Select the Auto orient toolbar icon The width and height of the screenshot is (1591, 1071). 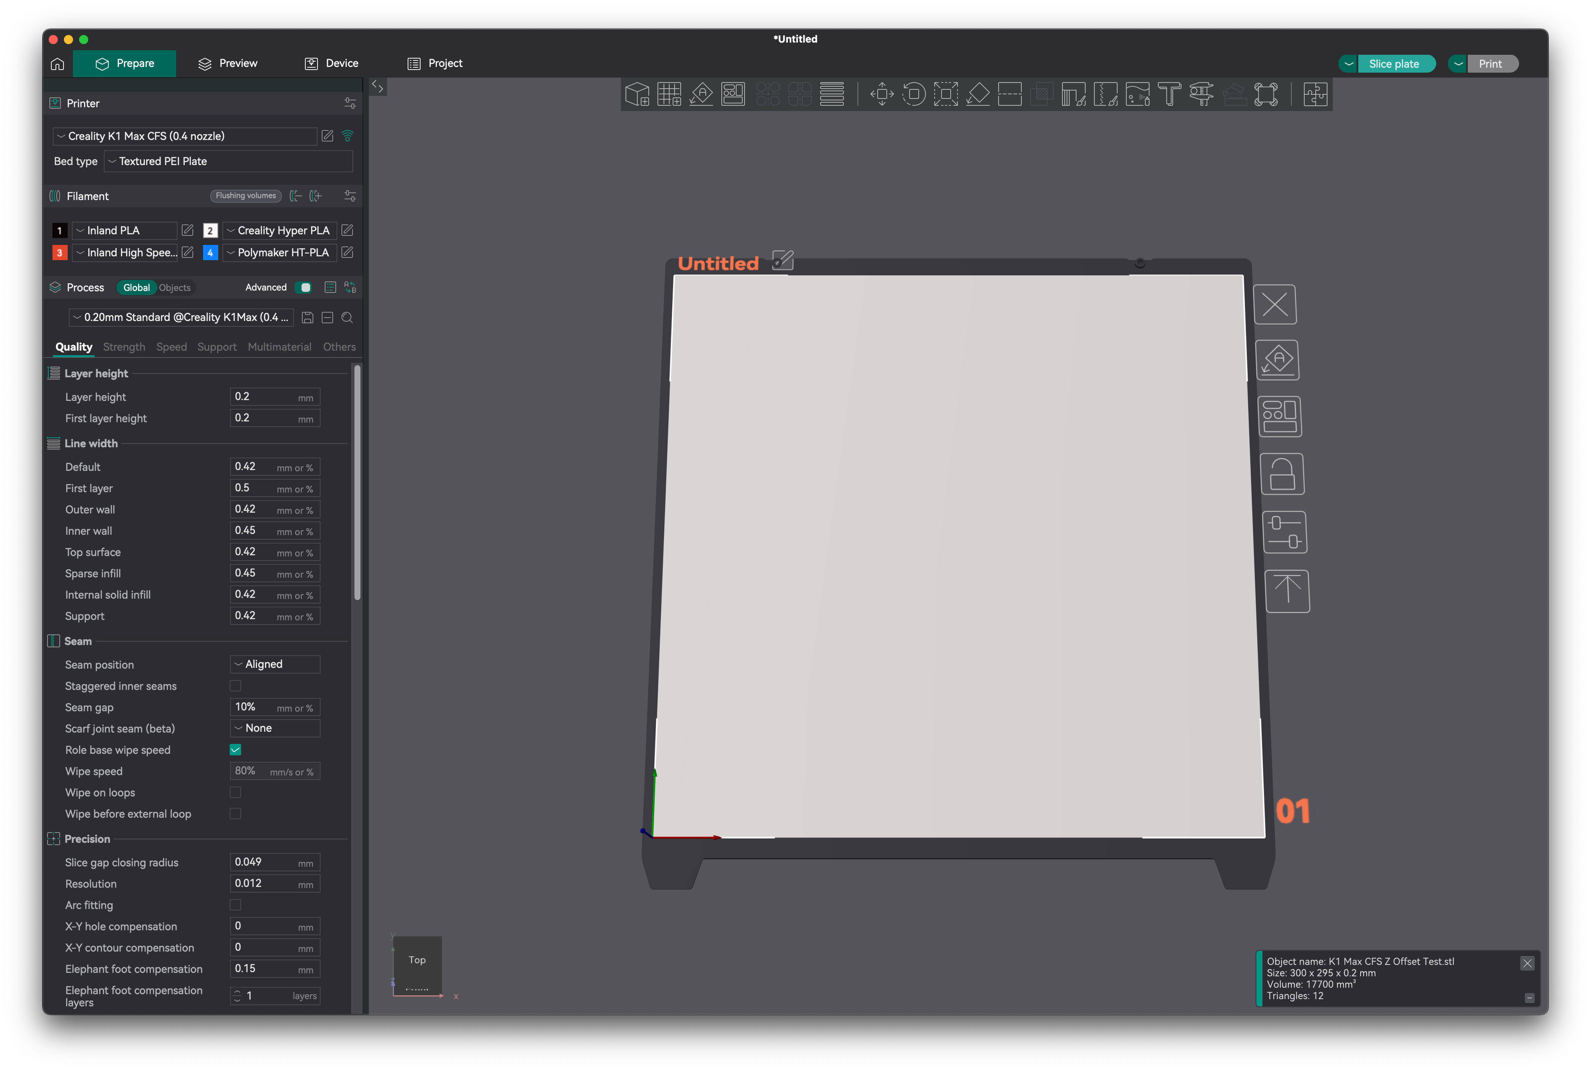point(701,94)
